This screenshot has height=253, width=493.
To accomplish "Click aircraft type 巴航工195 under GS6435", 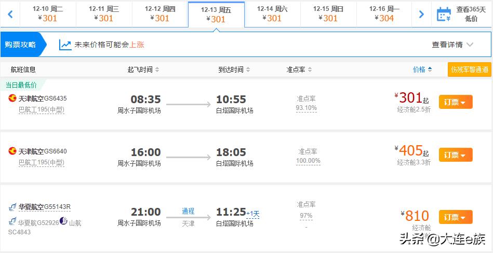I will [42, 110].
